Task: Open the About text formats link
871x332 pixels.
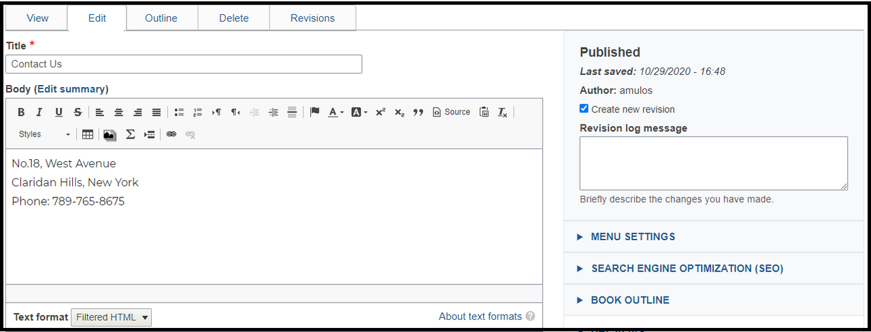Action: tap(480, 316)
